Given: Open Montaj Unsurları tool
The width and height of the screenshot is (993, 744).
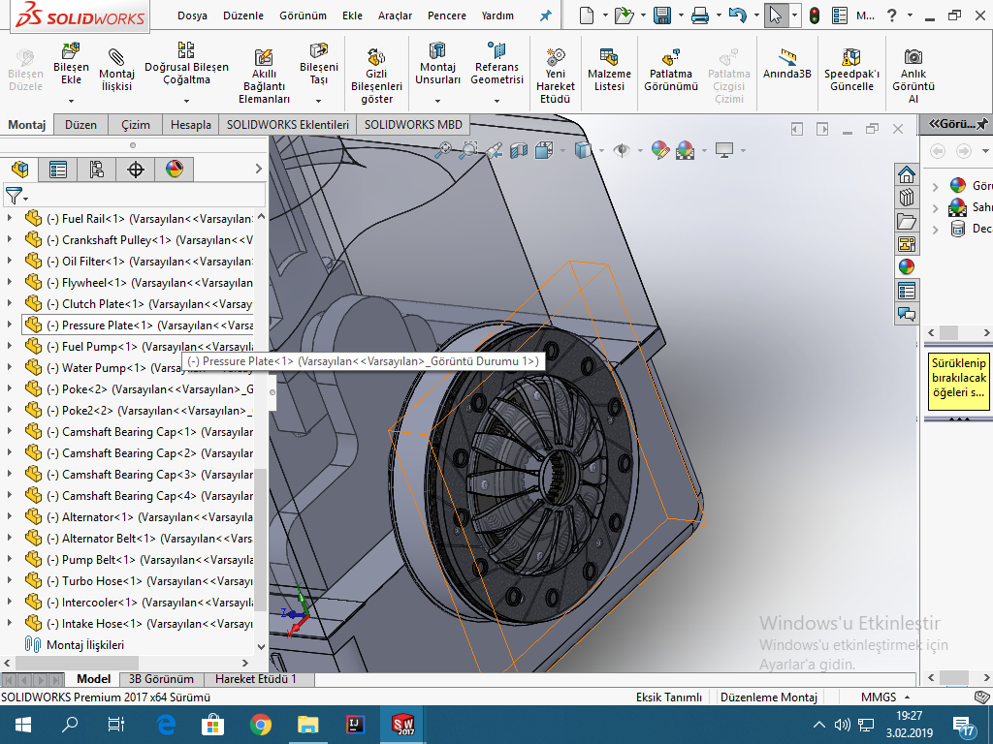Looking at the screenshot, I should pos(437,63).
